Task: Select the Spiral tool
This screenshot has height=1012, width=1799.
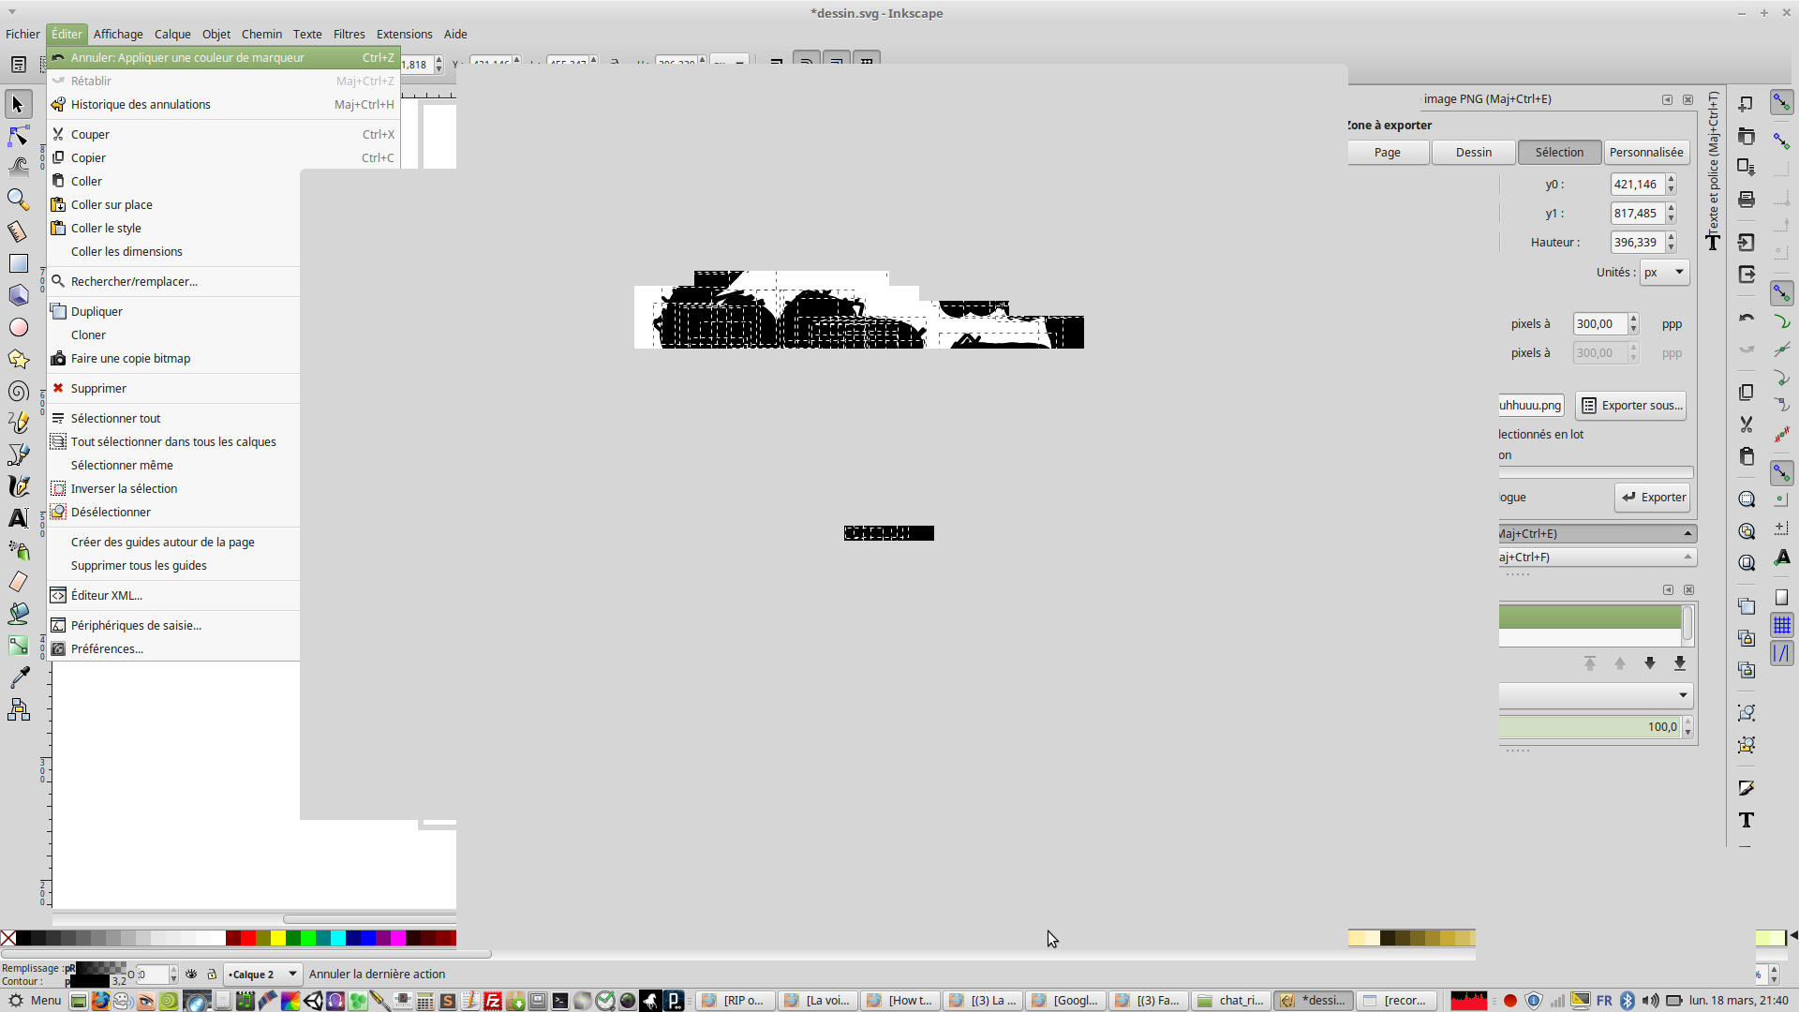Action: click(x=18, y=391)
